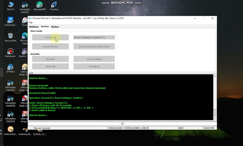Open the Bandicam desktop shortcut
Screen dimensions: 243x146
pos(10,52)
